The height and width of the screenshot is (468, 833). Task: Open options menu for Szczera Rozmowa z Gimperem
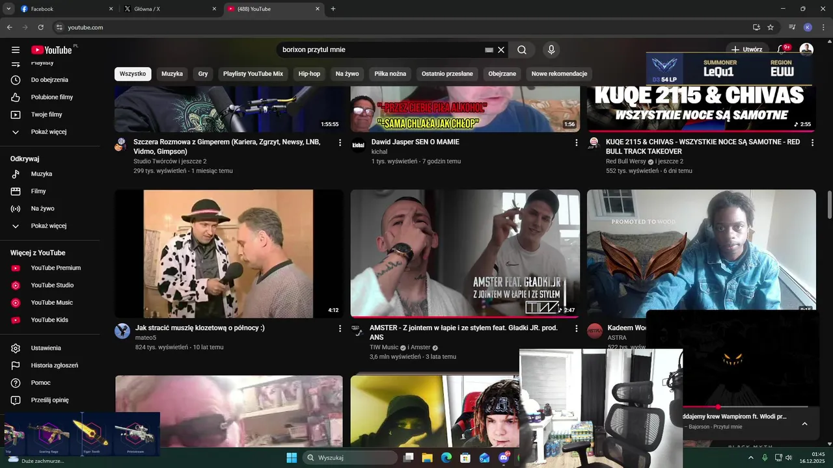(340, 142)
